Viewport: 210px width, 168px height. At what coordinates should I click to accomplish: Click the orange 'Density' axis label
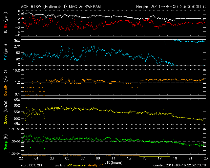pyautogui.click(x=6, y=90)
